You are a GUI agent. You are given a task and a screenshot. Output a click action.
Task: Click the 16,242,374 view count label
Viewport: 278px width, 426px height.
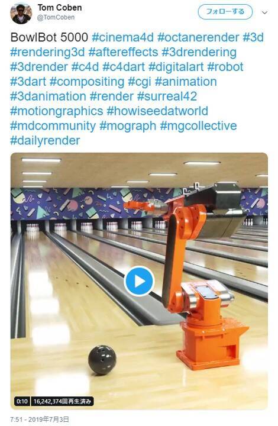coord(62,401)
